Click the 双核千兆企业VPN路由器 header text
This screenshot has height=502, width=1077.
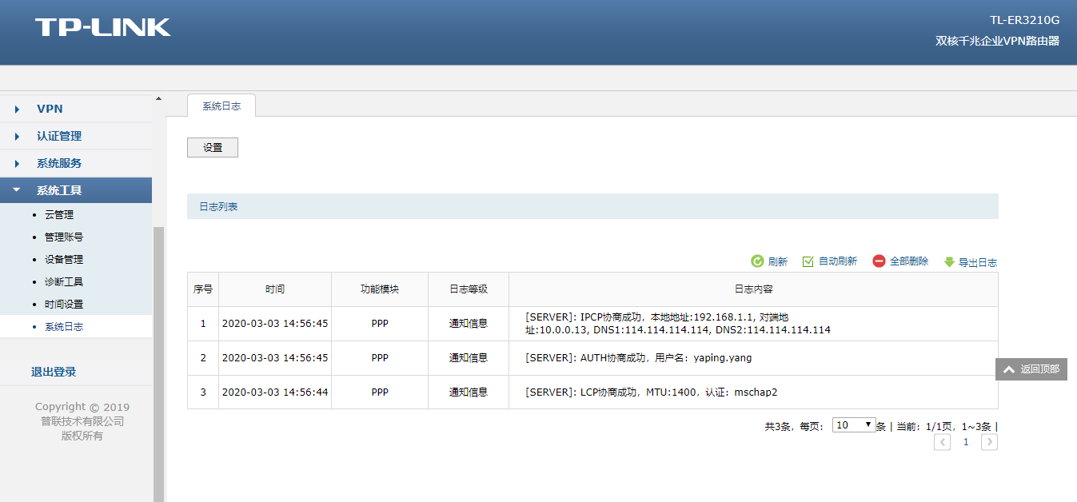[x=998, y=41]
